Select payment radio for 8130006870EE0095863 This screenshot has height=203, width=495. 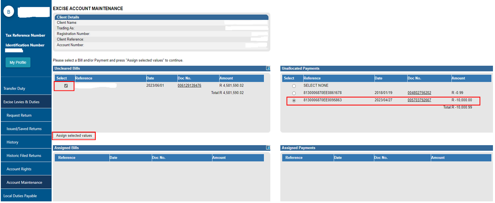(x=293, y=100)
